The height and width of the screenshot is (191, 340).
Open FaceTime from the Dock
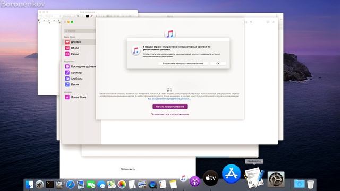click(x=91, y=185)
